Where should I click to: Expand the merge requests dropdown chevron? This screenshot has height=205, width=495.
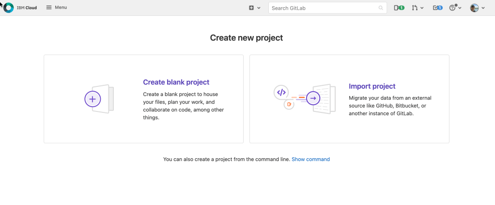(422, 8)
